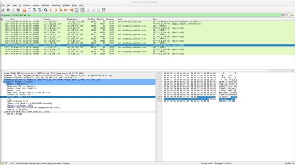Select Cache-Control: private header line
Viewport: 295px width, 165px height.
pos(21,86)
